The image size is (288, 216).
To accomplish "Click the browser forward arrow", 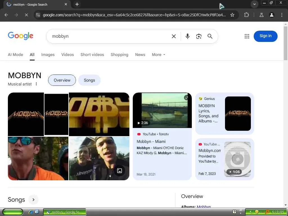I will coord(16,15).
